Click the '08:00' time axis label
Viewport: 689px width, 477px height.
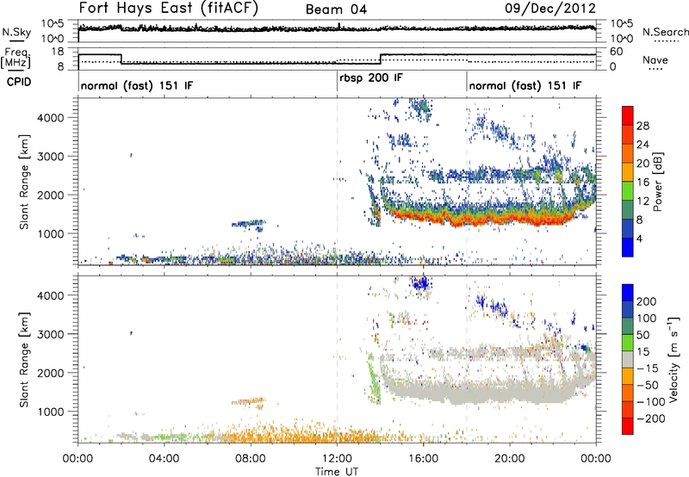point(251,459)
